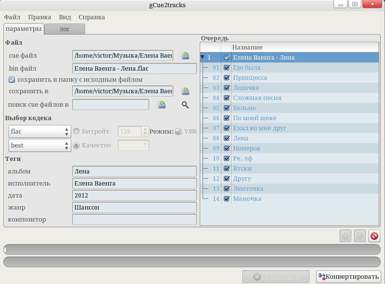Click the lower progress bar
This screenshot has height=284, width=385.
click(x=192, y=262)
